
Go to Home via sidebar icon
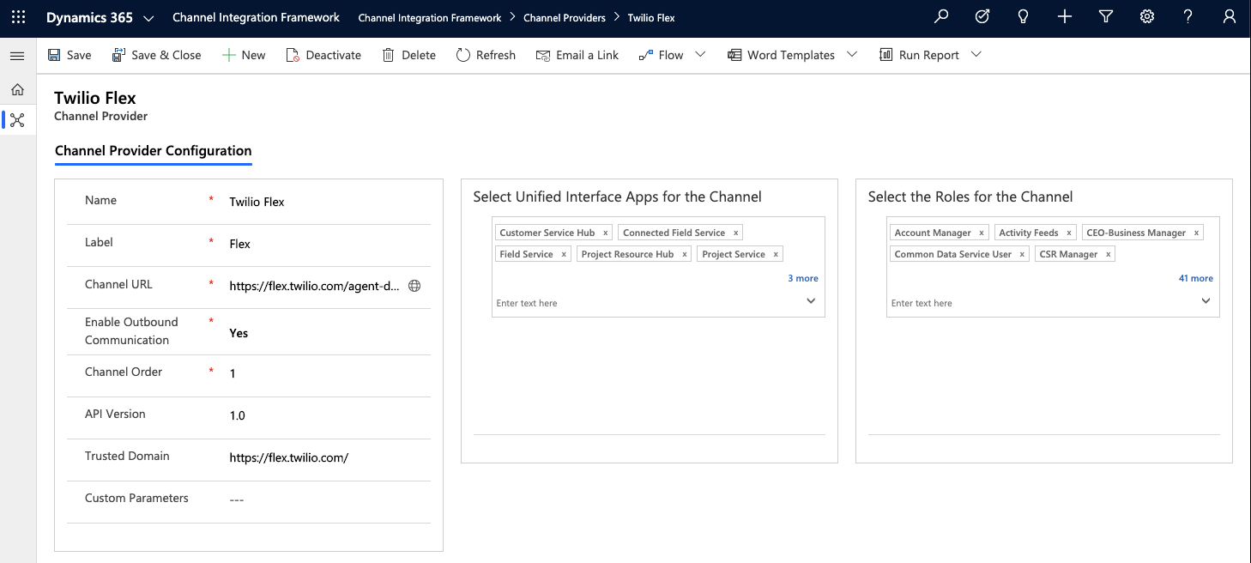17,89
